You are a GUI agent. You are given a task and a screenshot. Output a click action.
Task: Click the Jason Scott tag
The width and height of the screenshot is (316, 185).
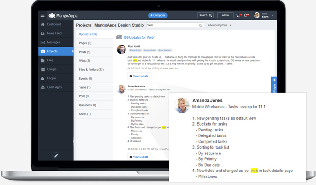coord(150,50)
